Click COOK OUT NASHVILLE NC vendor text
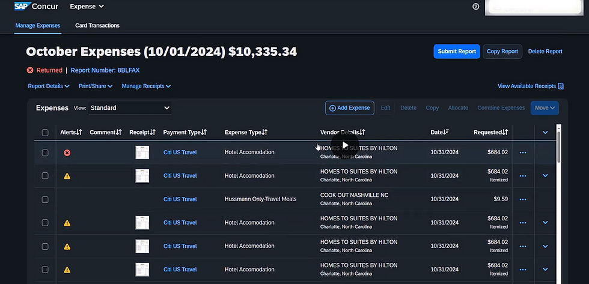 [x=354, y=195]
